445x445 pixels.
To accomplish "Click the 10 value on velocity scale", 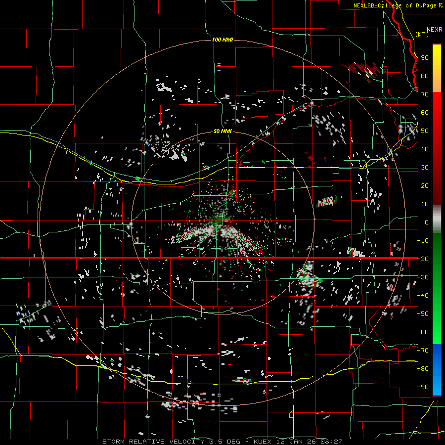I will pos(425,204).
